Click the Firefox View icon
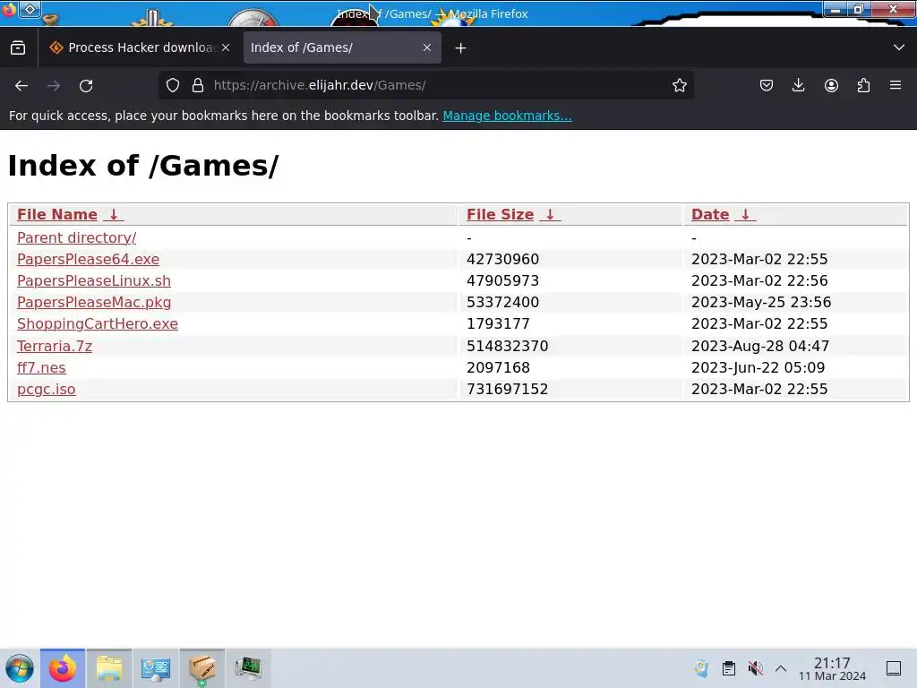917x688 pixels. coord(18,48)
